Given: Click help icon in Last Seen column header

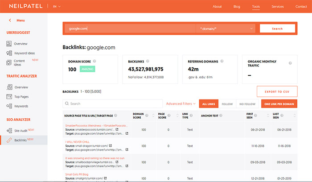Looking at the screenshot, I should point(282,116).
